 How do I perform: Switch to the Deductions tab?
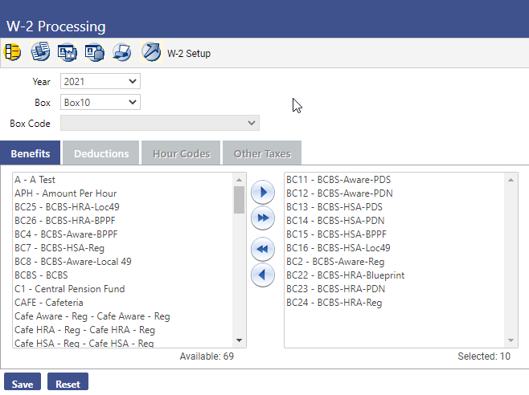(101, 153)
